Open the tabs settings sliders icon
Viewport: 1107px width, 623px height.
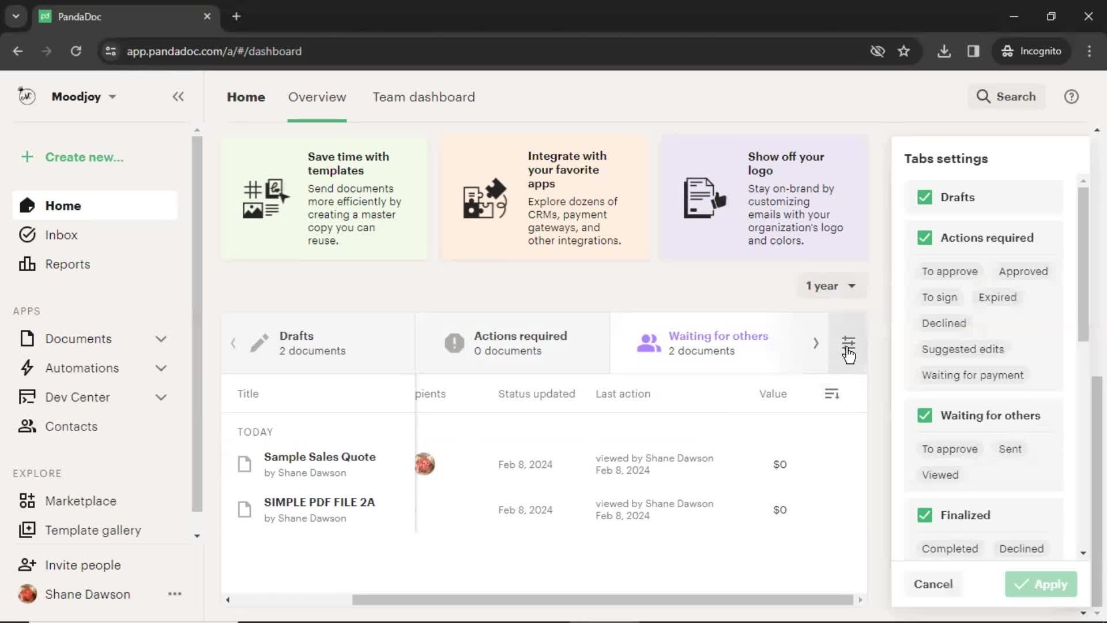tap(848, 343)
